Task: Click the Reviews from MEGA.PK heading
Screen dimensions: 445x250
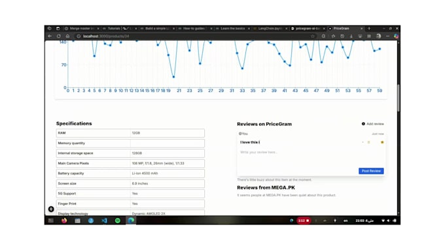Action: [x=266, y=187]
